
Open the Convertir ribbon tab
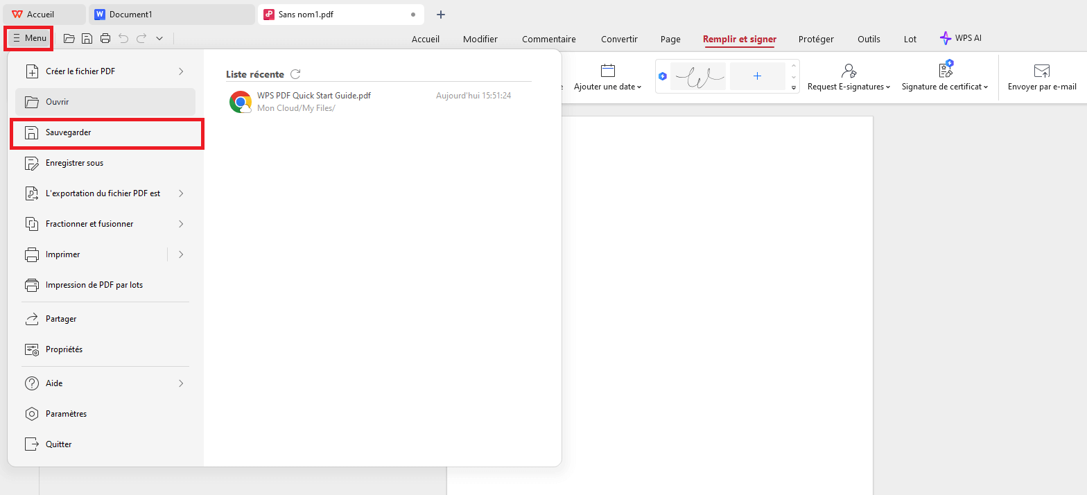coord(619,40)
